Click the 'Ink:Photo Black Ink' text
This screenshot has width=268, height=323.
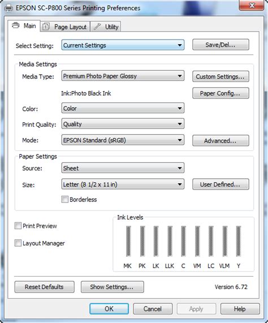[86, 93]
